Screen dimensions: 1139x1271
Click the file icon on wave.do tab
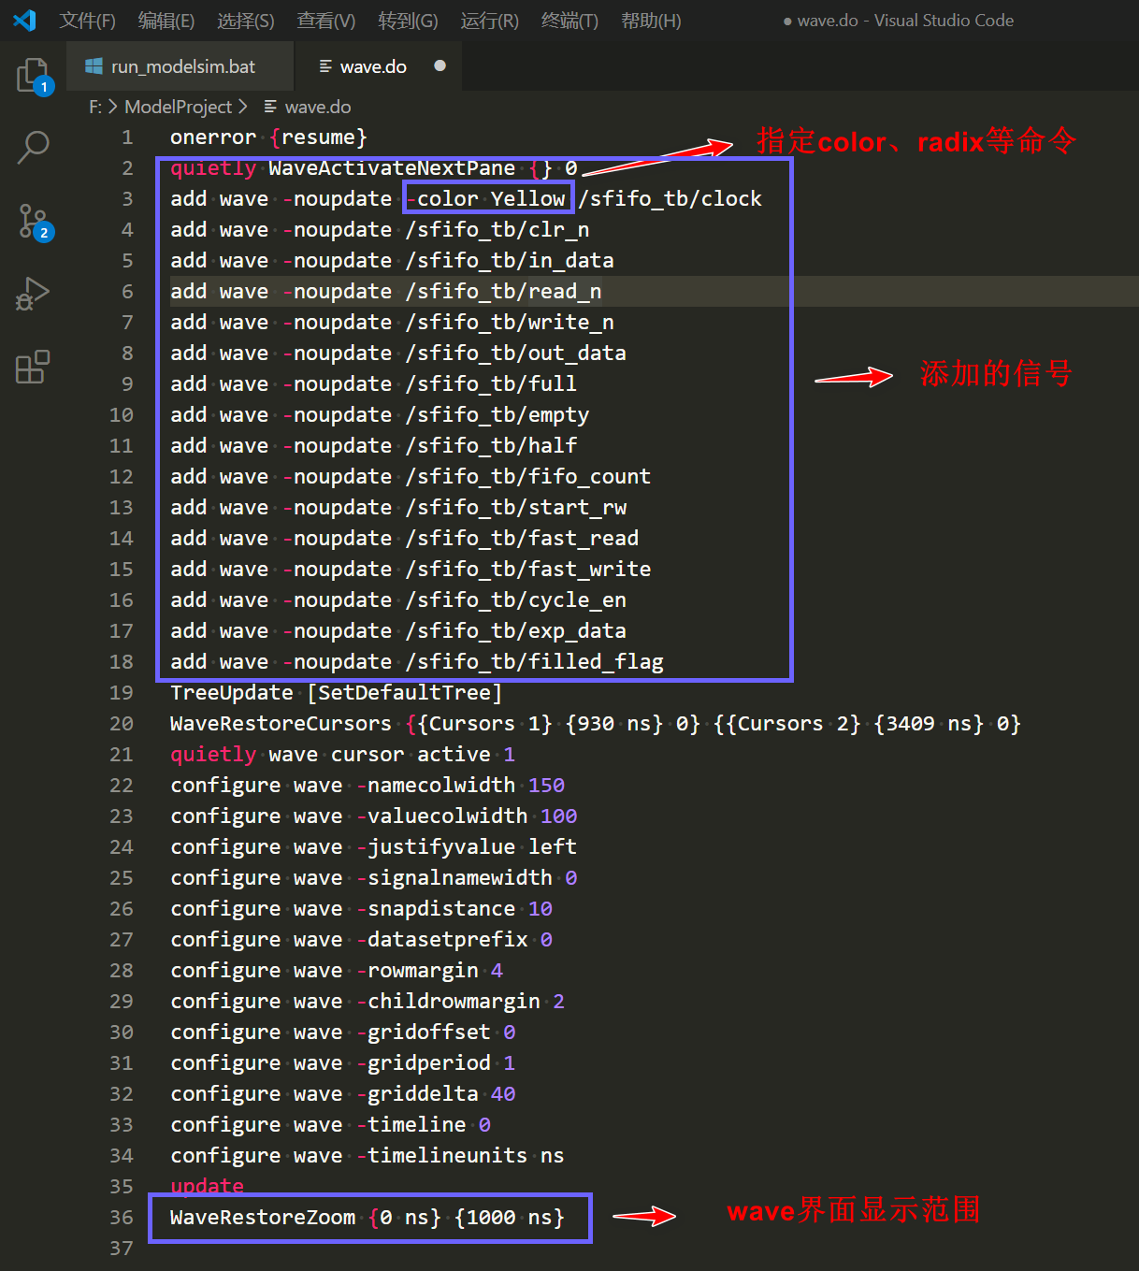[327, 65]
